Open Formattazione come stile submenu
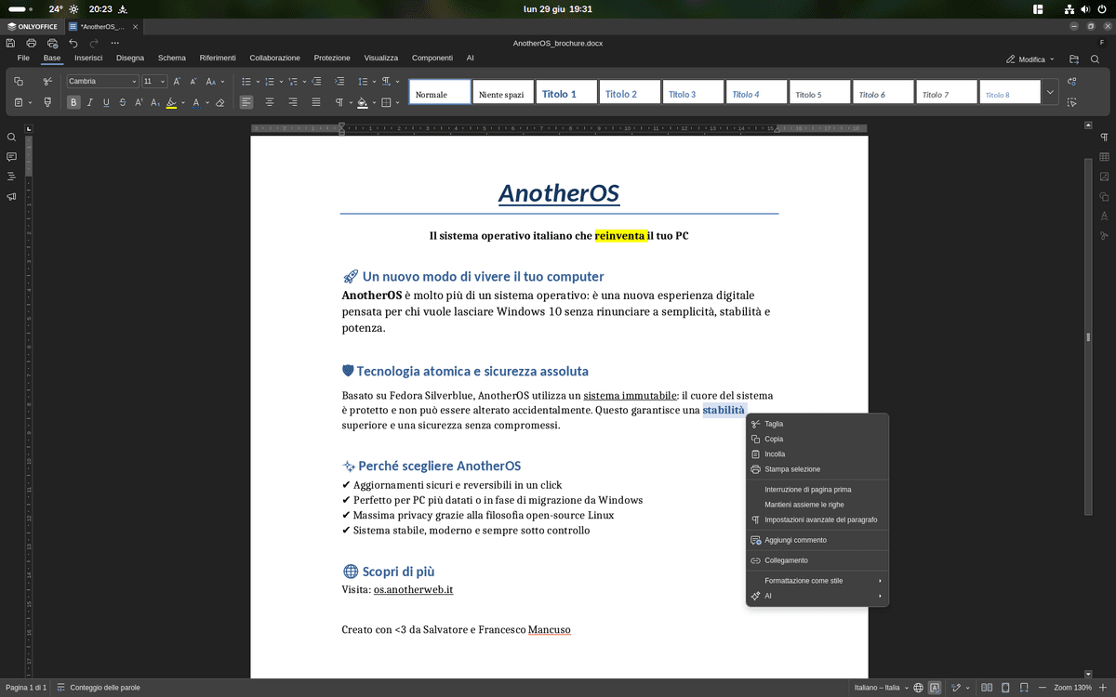The image size is (1116, 697). pyautogui.click(x=817, y=581)
